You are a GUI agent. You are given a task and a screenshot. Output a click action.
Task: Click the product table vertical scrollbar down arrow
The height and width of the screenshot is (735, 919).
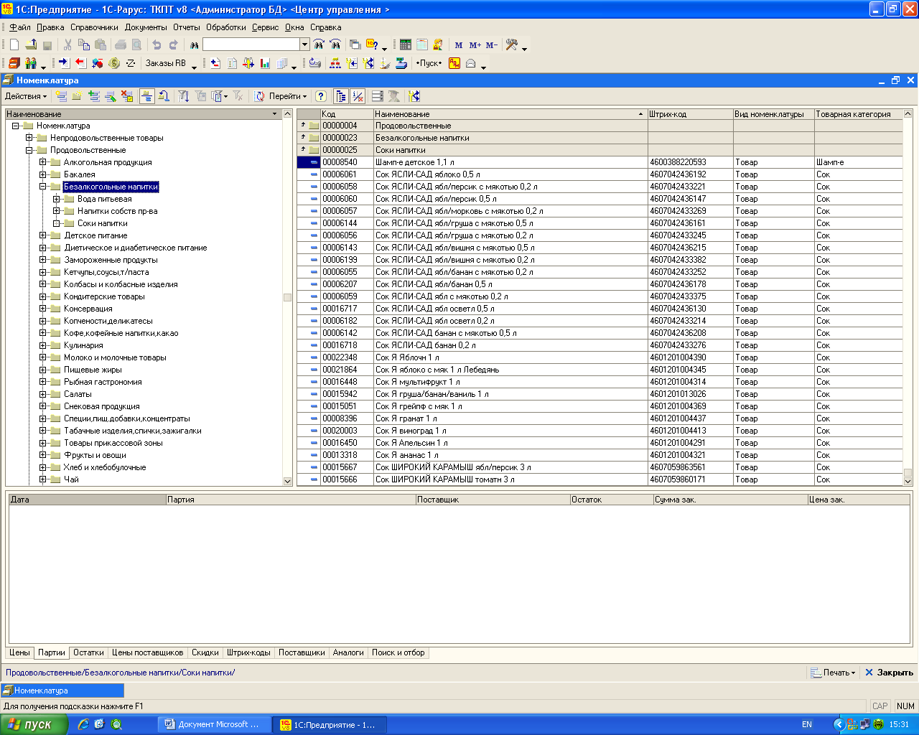(908, 481)
